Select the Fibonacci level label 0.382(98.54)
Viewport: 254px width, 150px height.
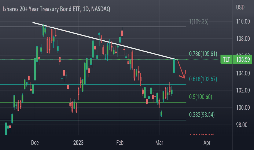[202, 115]
